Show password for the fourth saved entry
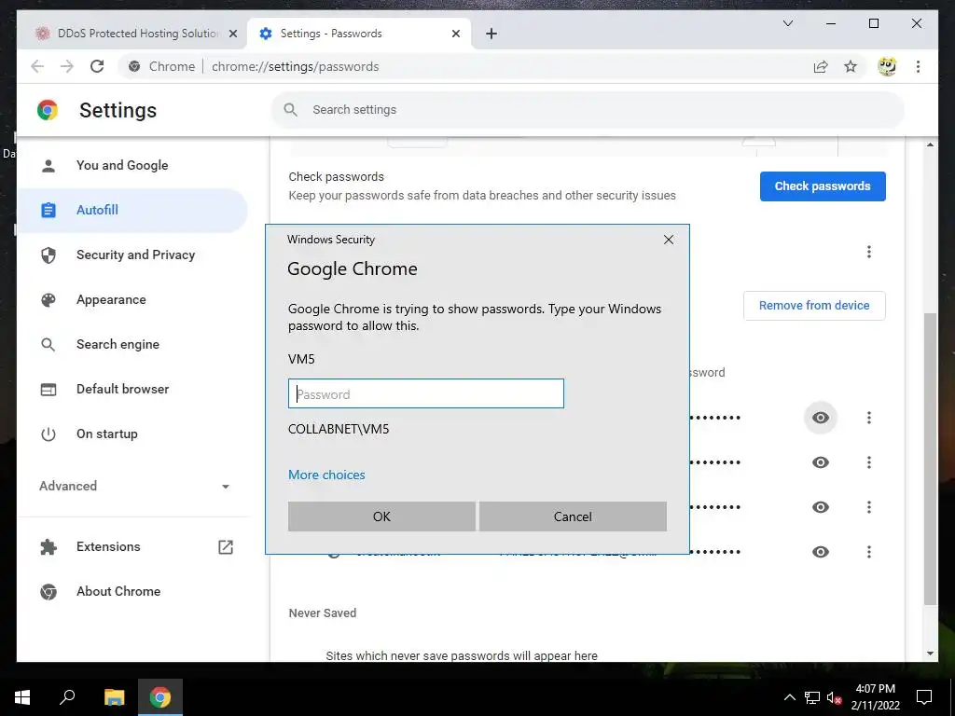 coord(821,552)
